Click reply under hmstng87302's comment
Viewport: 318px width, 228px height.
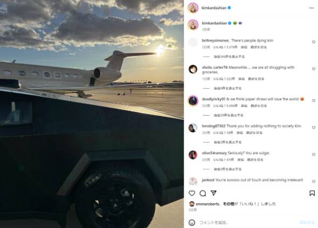coord(240,133)
